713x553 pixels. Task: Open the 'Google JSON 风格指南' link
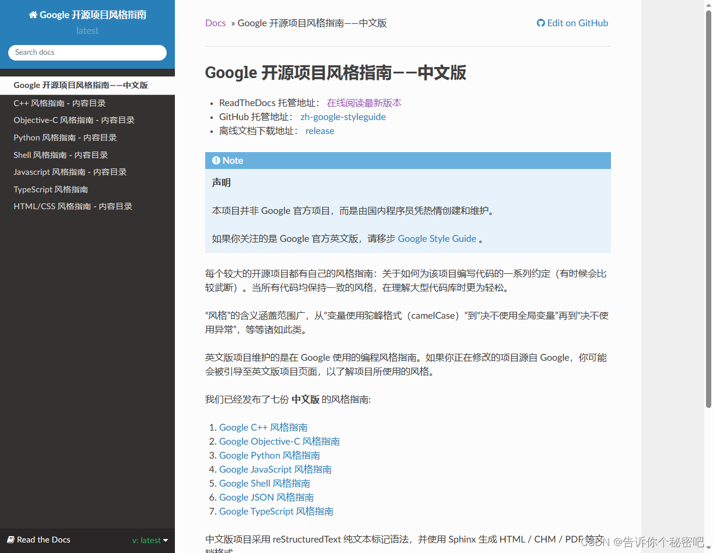point(266,497)
